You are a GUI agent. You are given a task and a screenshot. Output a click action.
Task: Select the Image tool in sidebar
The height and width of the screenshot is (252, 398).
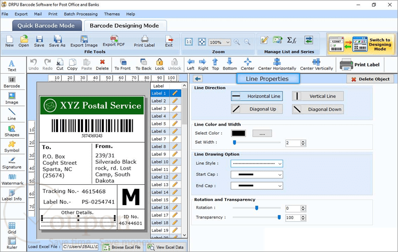(11, 99)
